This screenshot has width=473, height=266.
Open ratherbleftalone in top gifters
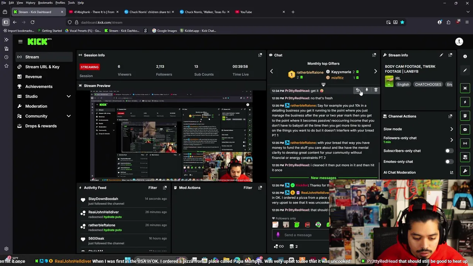[x=310, y=72]
